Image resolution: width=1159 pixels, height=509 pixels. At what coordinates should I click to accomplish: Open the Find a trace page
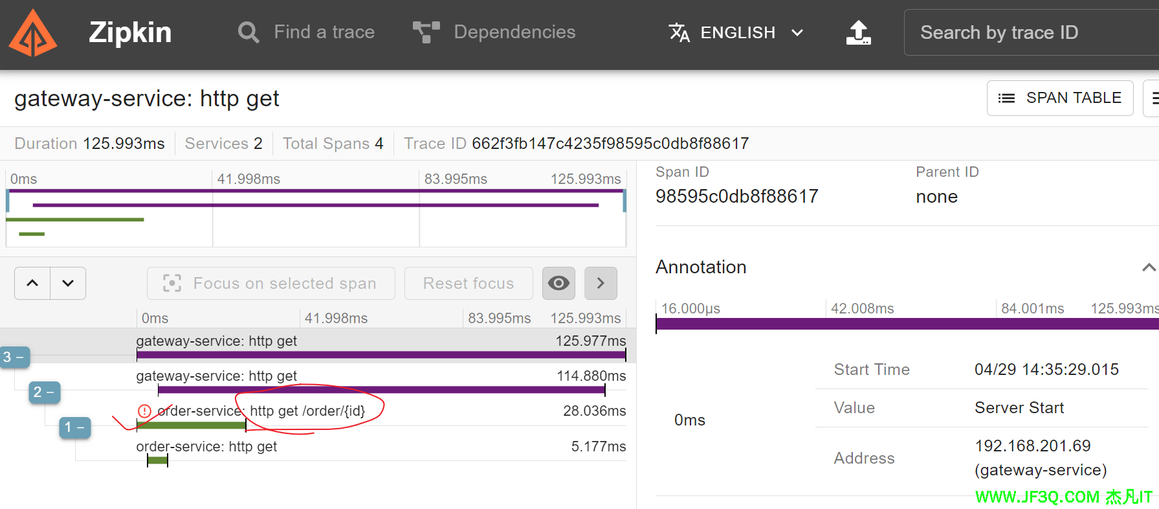(306, 32)
